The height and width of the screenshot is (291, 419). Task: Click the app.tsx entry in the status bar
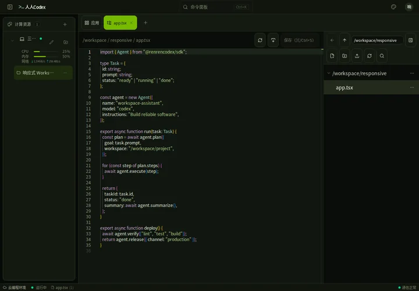[62, 288]
